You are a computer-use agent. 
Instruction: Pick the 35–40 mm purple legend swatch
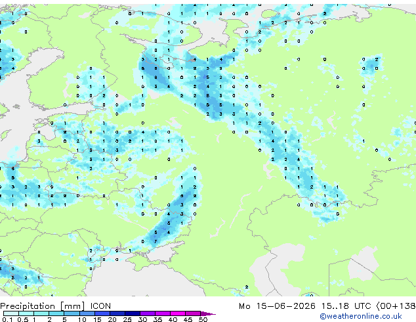[162, 313]
